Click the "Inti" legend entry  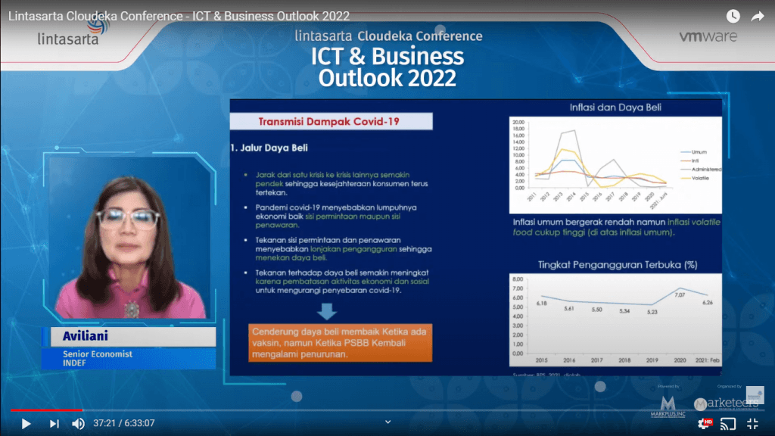[689, 161]
